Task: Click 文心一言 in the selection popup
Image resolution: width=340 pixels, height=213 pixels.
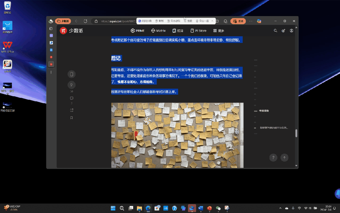Action: pos(202,21)
